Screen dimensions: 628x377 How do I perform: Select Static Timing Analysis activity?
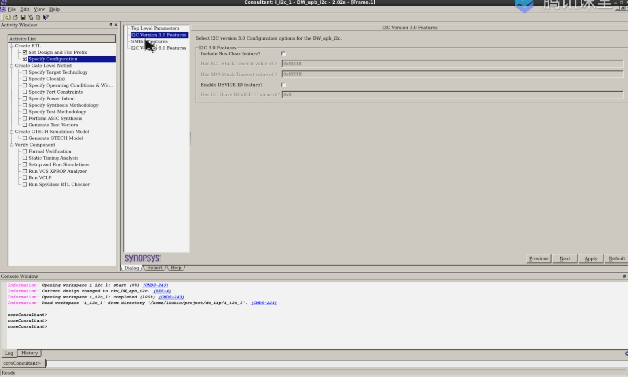tap(53, 158)
